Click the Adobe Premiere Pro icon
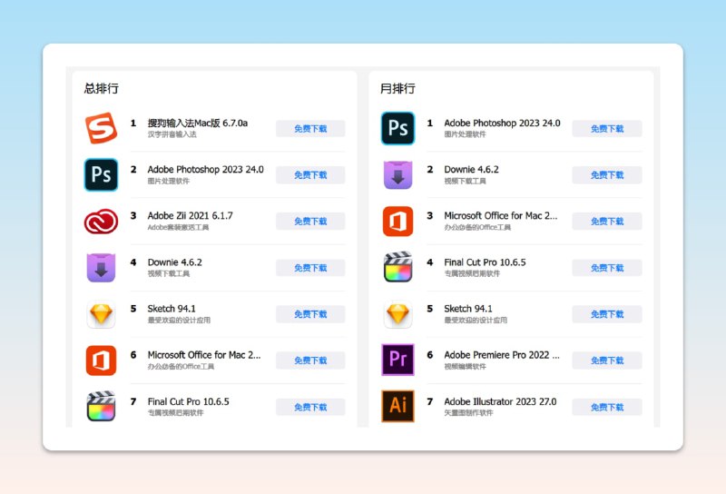The height and width of the screenshot is (494, 726). 397,361
